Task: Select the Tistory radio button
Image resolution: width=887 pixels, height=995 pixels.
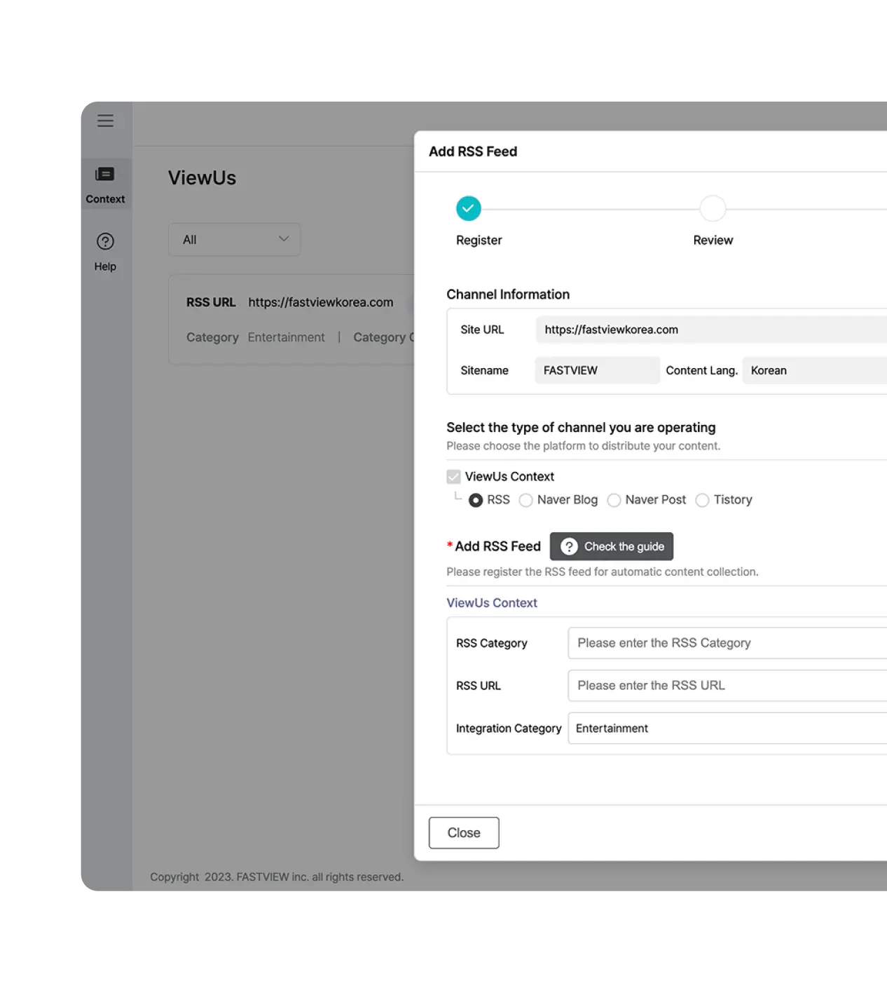Action: coord(702,500)
